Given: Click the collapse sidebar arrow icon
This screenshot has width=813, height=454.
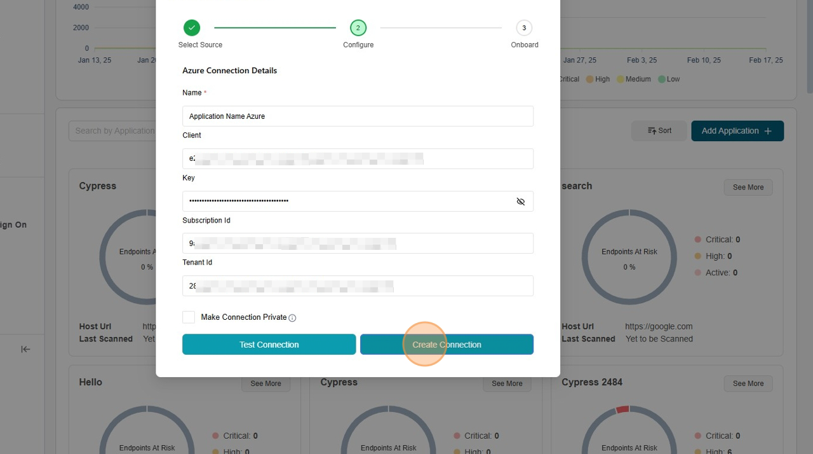Looking at the screenshot, I should click(25, 349).
